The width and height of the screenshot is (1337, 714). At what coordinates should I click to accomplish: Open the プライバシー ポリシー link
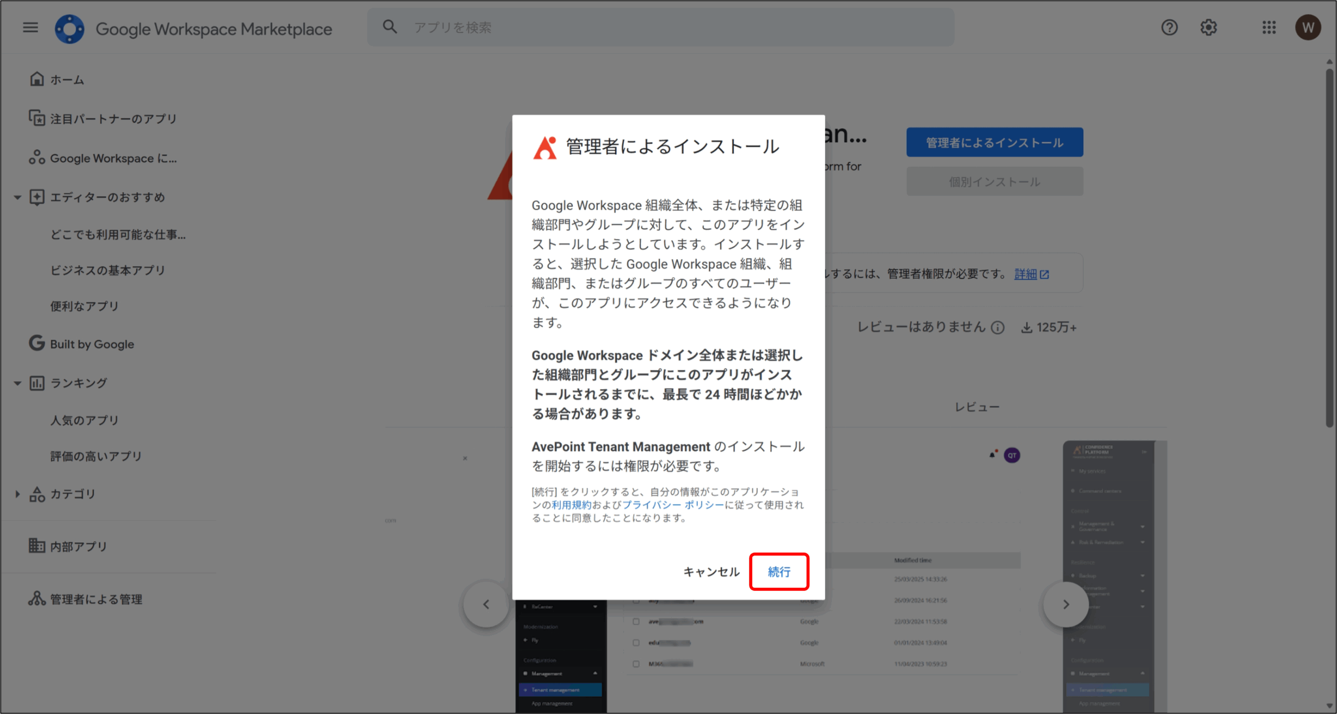coord(673,505)
